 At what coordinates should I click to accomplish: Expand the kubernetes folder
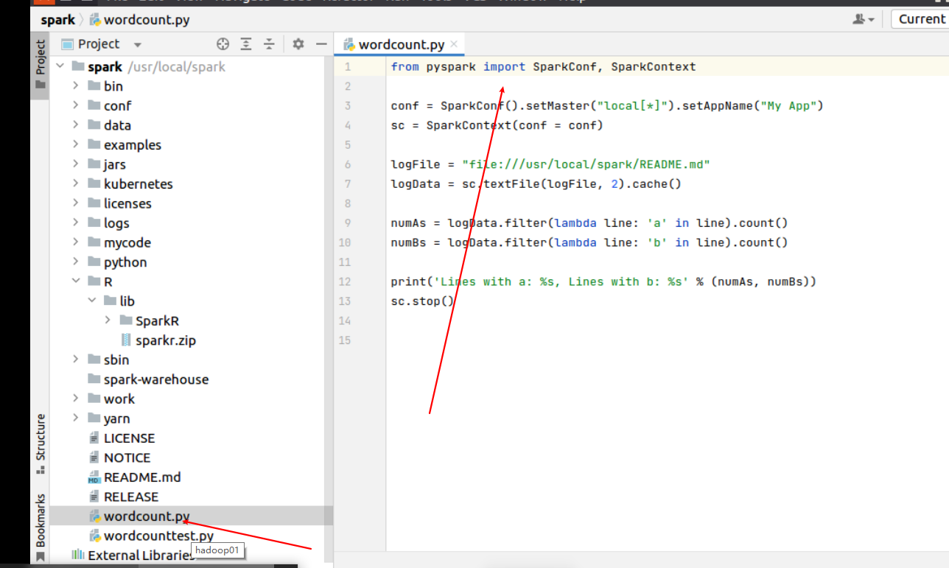76,183
